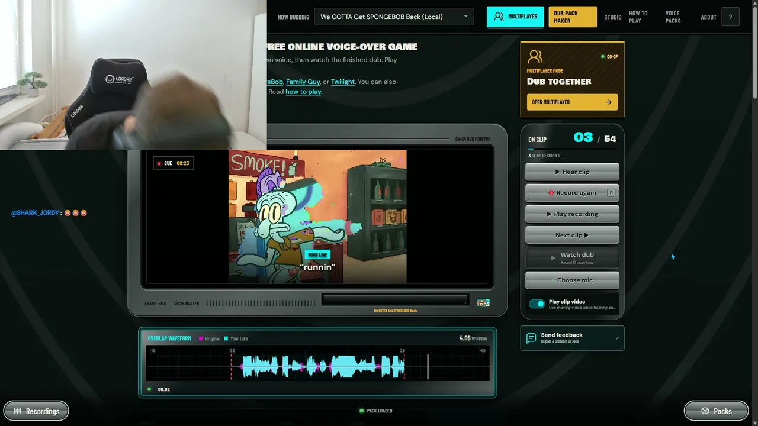
Task: Click the Watch dub button
Action: pyautogui.click(x=572, y=257)
